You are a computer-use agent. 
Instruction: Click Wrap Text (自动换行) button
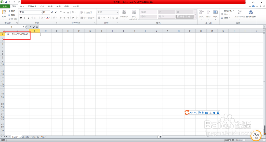coord(86,12)
